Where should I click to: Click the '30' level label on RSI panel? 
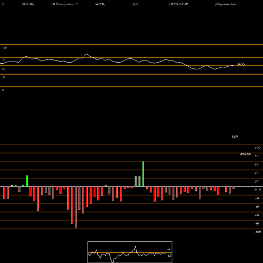4,77
